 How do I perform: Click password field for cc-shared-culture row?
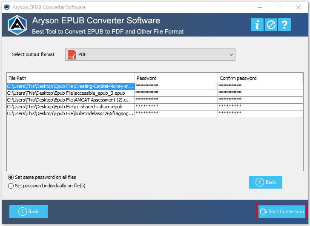click(x=176, y=107)
